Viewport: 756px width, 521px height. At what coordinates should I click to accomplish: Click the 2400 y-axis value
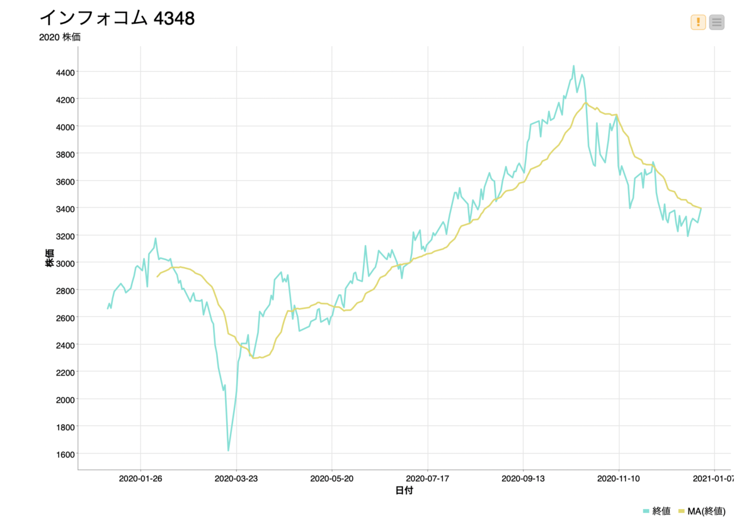[66, 345]
